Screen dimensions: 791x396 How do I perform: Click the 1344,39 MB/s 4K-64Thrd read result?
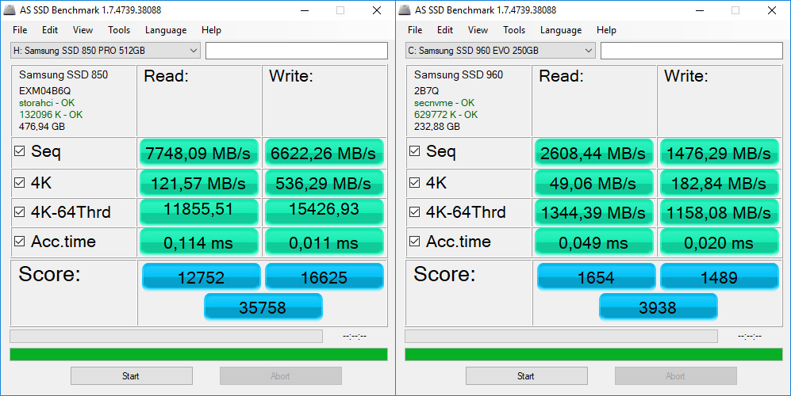tap(593, 212)
